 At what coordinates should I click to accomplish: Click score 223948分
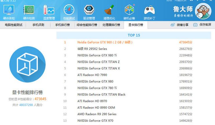186,56
